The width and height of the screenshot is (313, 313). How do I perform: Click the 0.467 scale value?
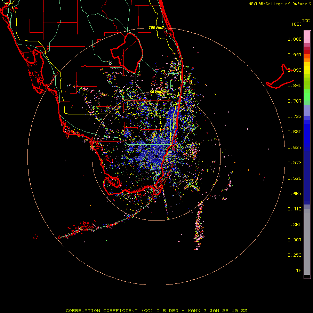[x=295, y=194]
